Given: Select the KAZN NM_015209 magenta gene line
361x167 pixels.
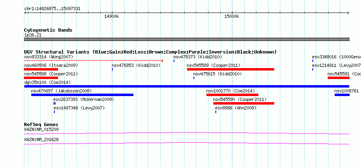Looking at the screenshot, I should [x=187, y=133].
